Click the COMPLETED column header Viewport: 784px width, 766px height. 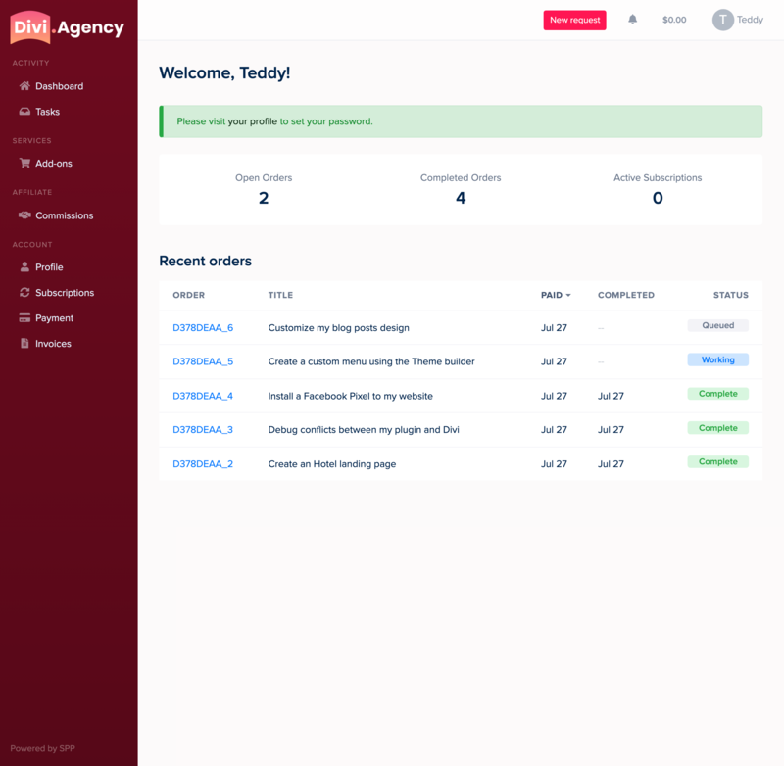[626, 295]
